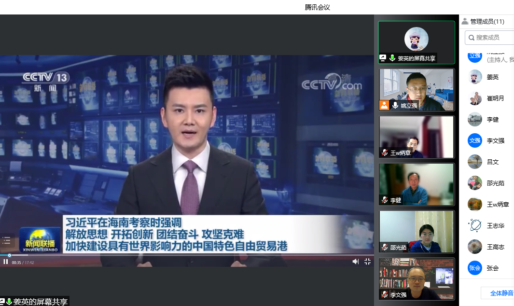Viewport: 514px width, 306px height.
Task: Click the muted mic icon on 李文强's tile
Action: click(x=385, y=294)
